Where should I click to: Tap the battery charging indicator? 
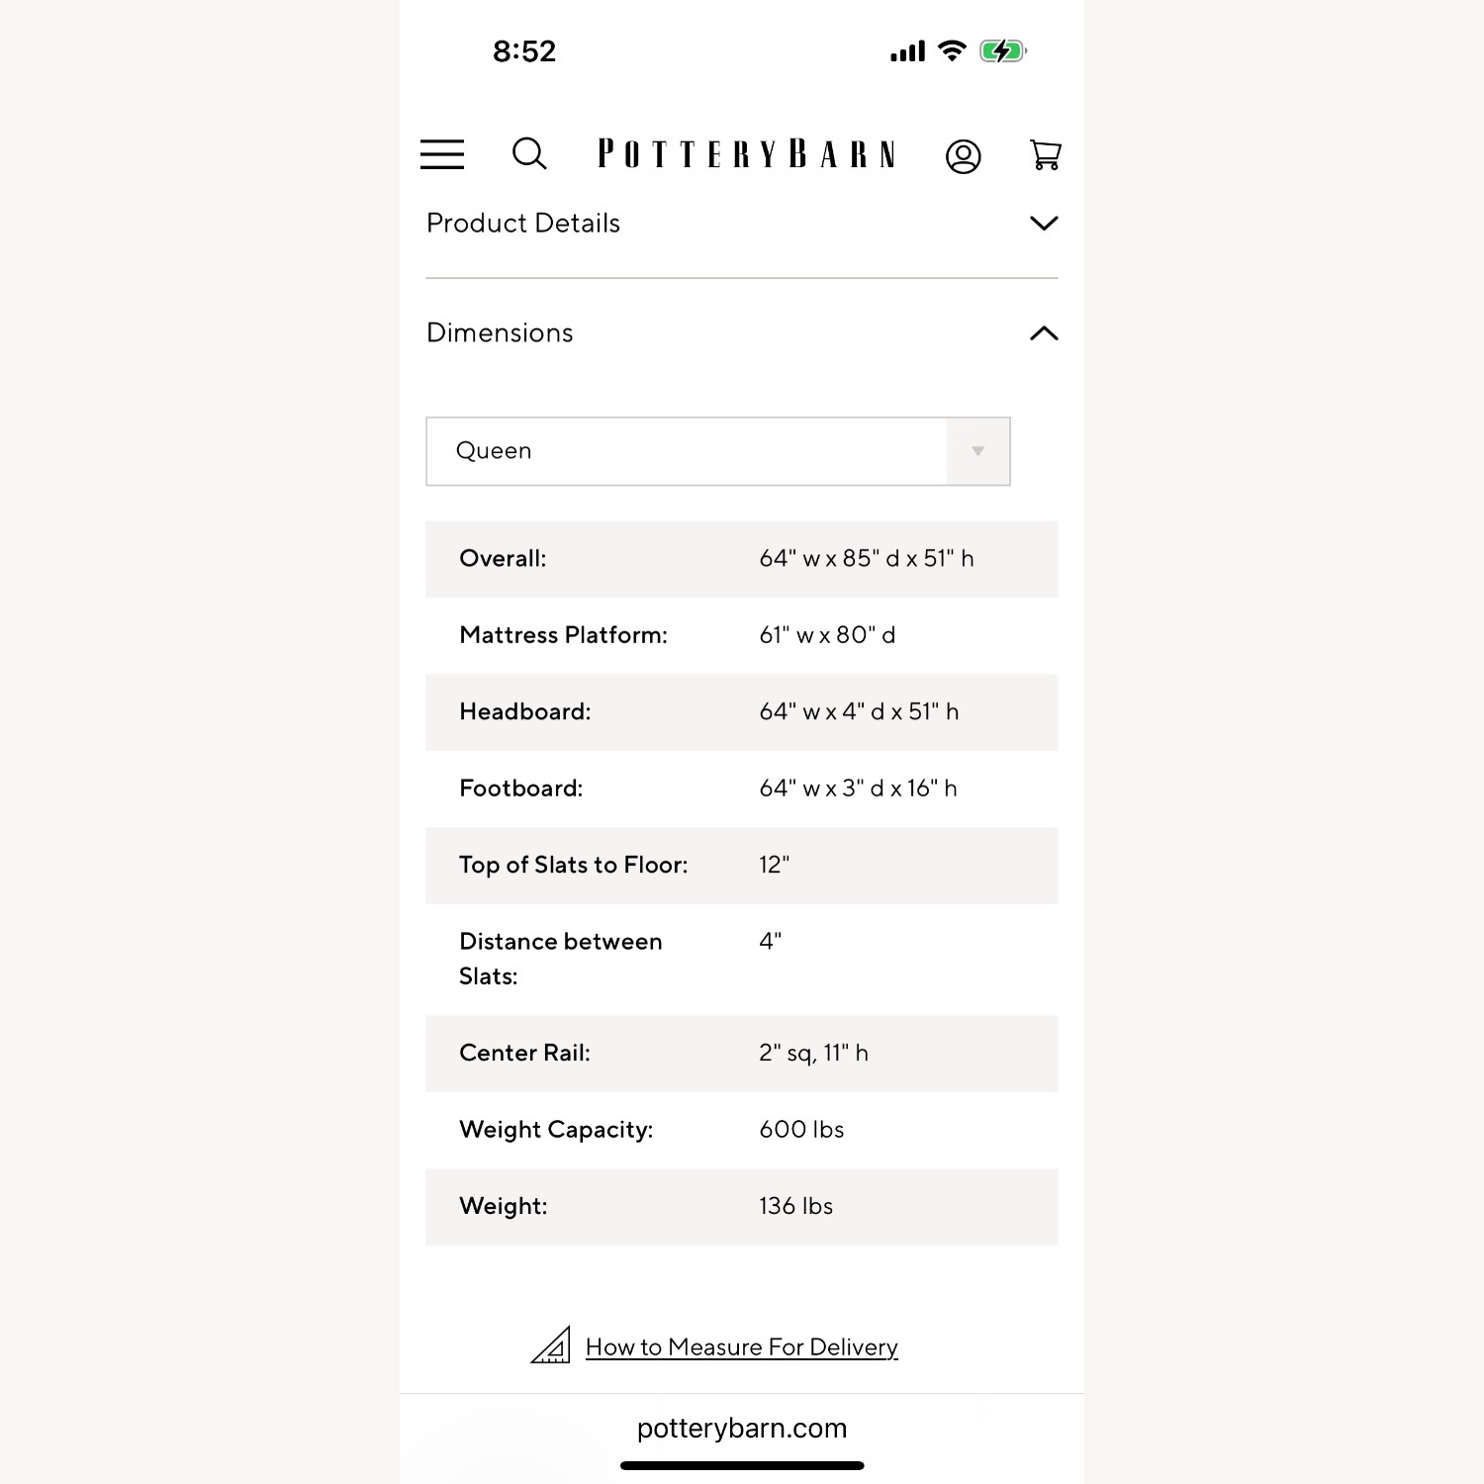1003,50
